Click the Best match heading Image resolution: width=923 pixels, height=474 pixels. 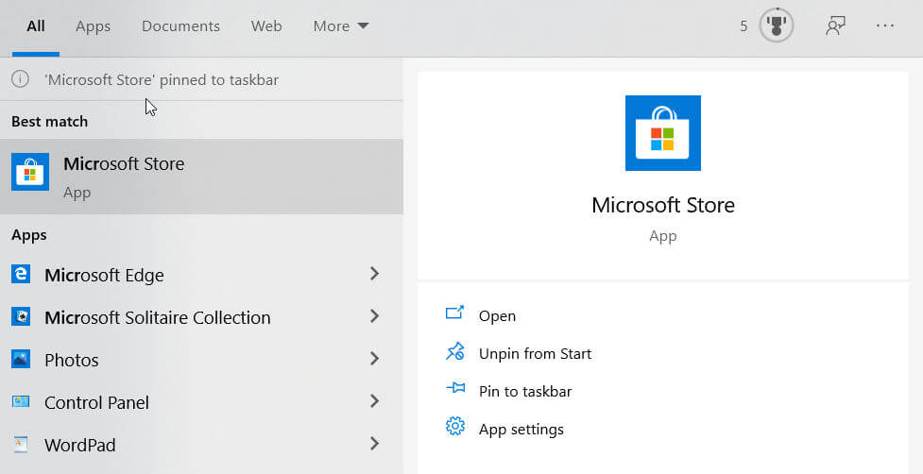coord(49,122)
